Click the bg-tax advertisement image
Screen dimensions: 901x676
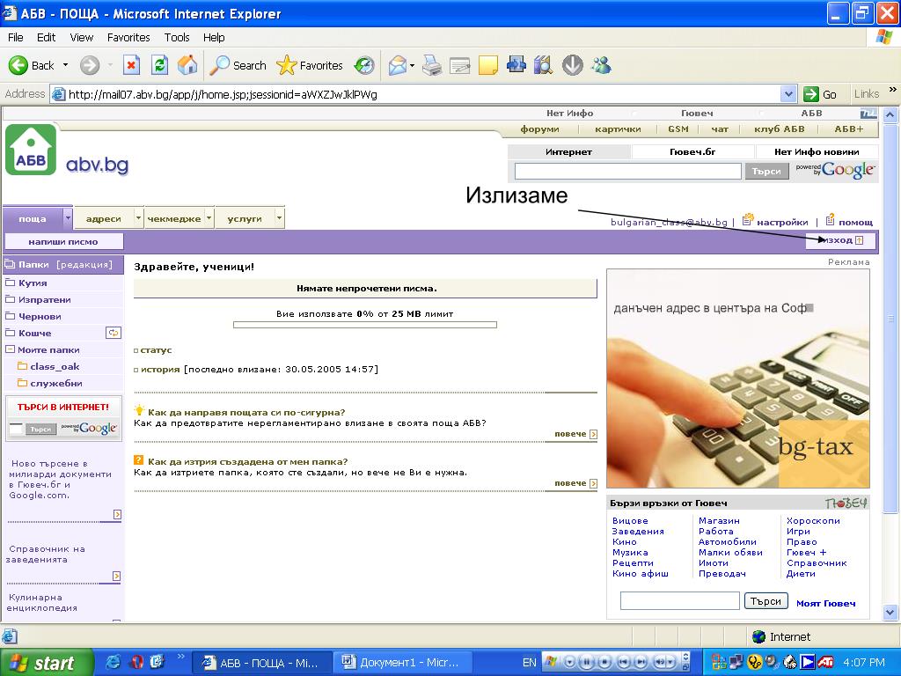738,378
